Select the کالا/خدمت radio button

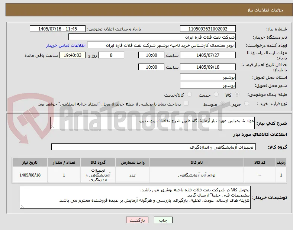tap(190, 94)
